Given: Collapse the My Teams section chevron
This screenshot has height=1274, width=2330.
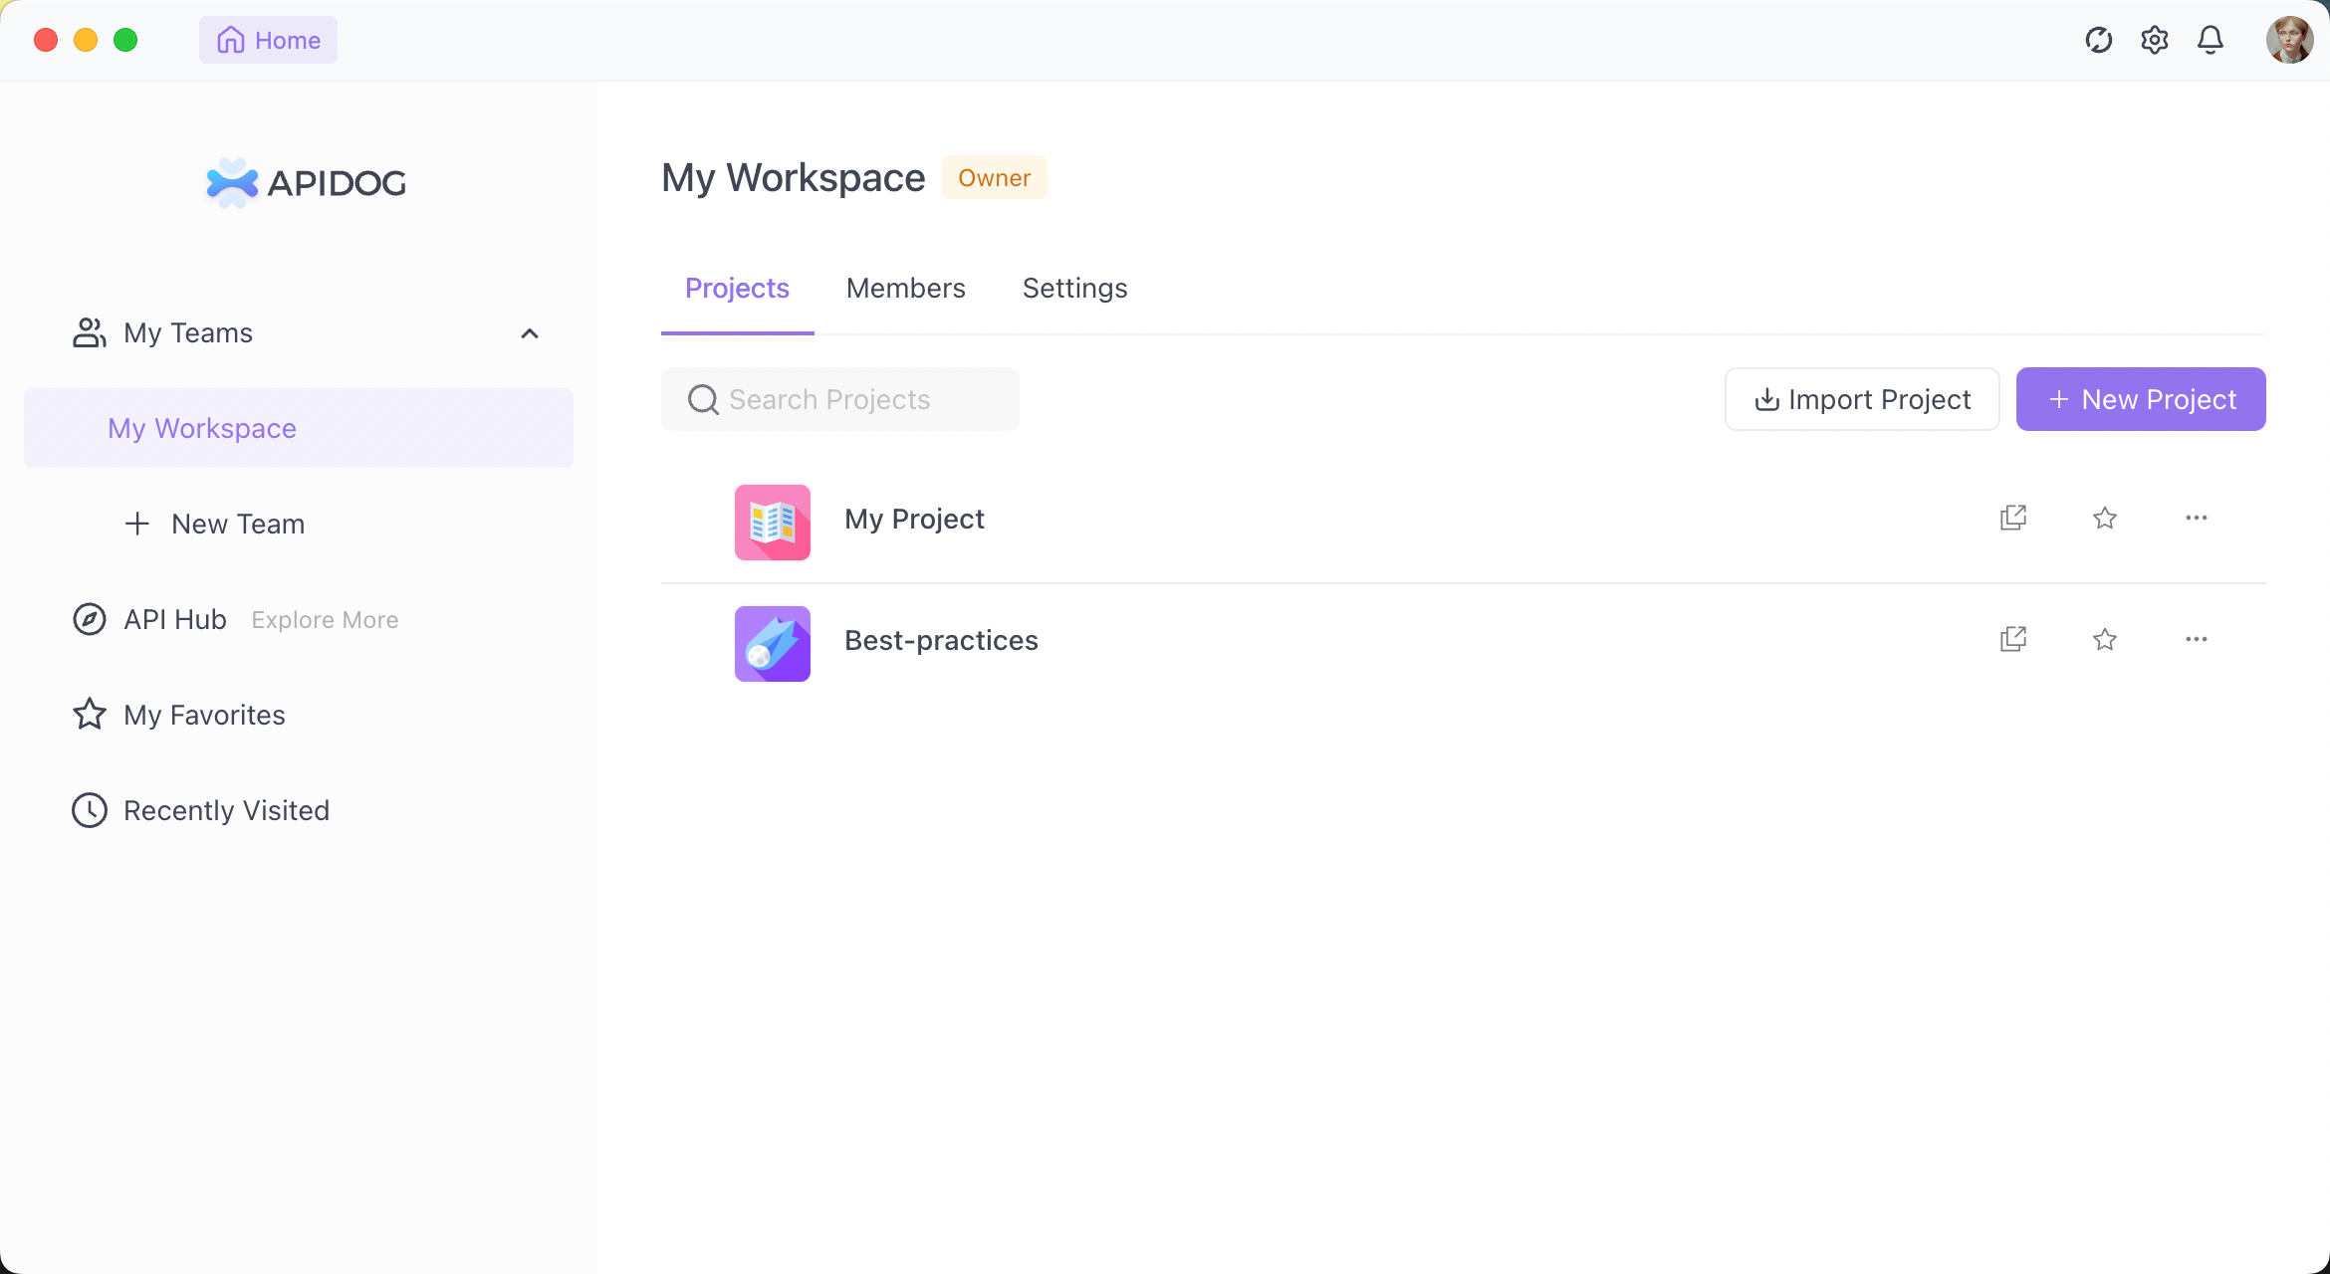Looking at the screenshot, I should click(x=530, y=333).
